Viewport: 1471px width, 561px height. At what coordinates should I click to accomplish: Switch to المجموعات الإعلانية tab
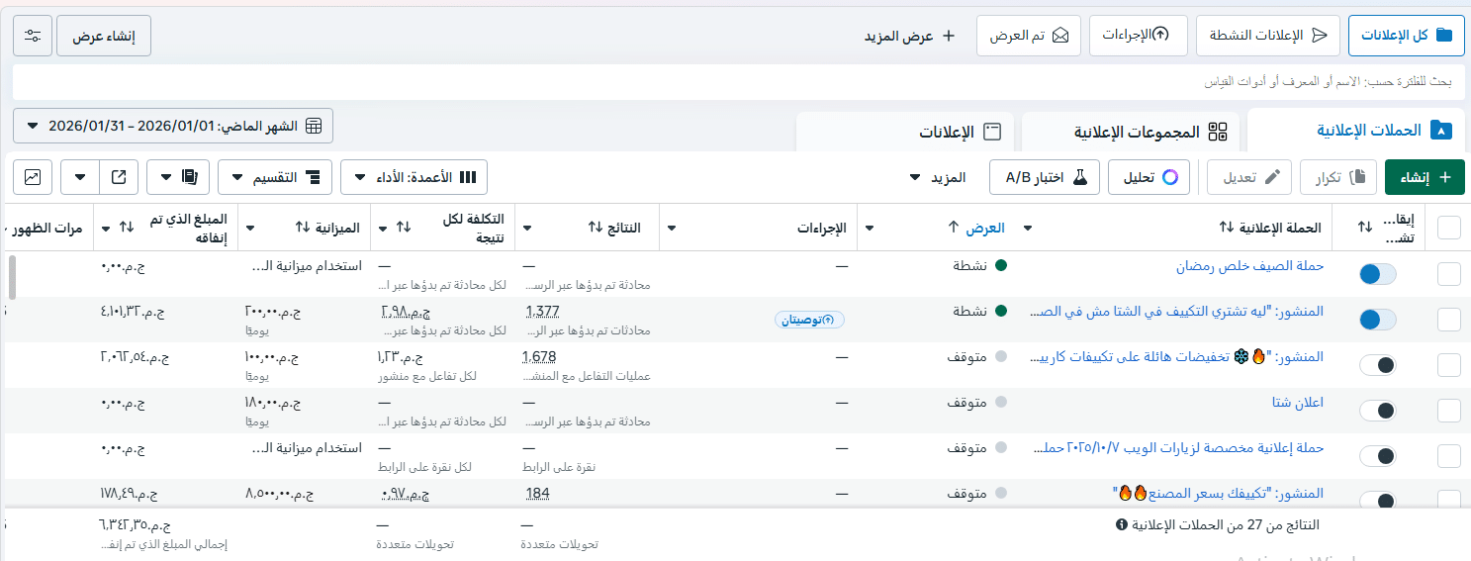1133,132
